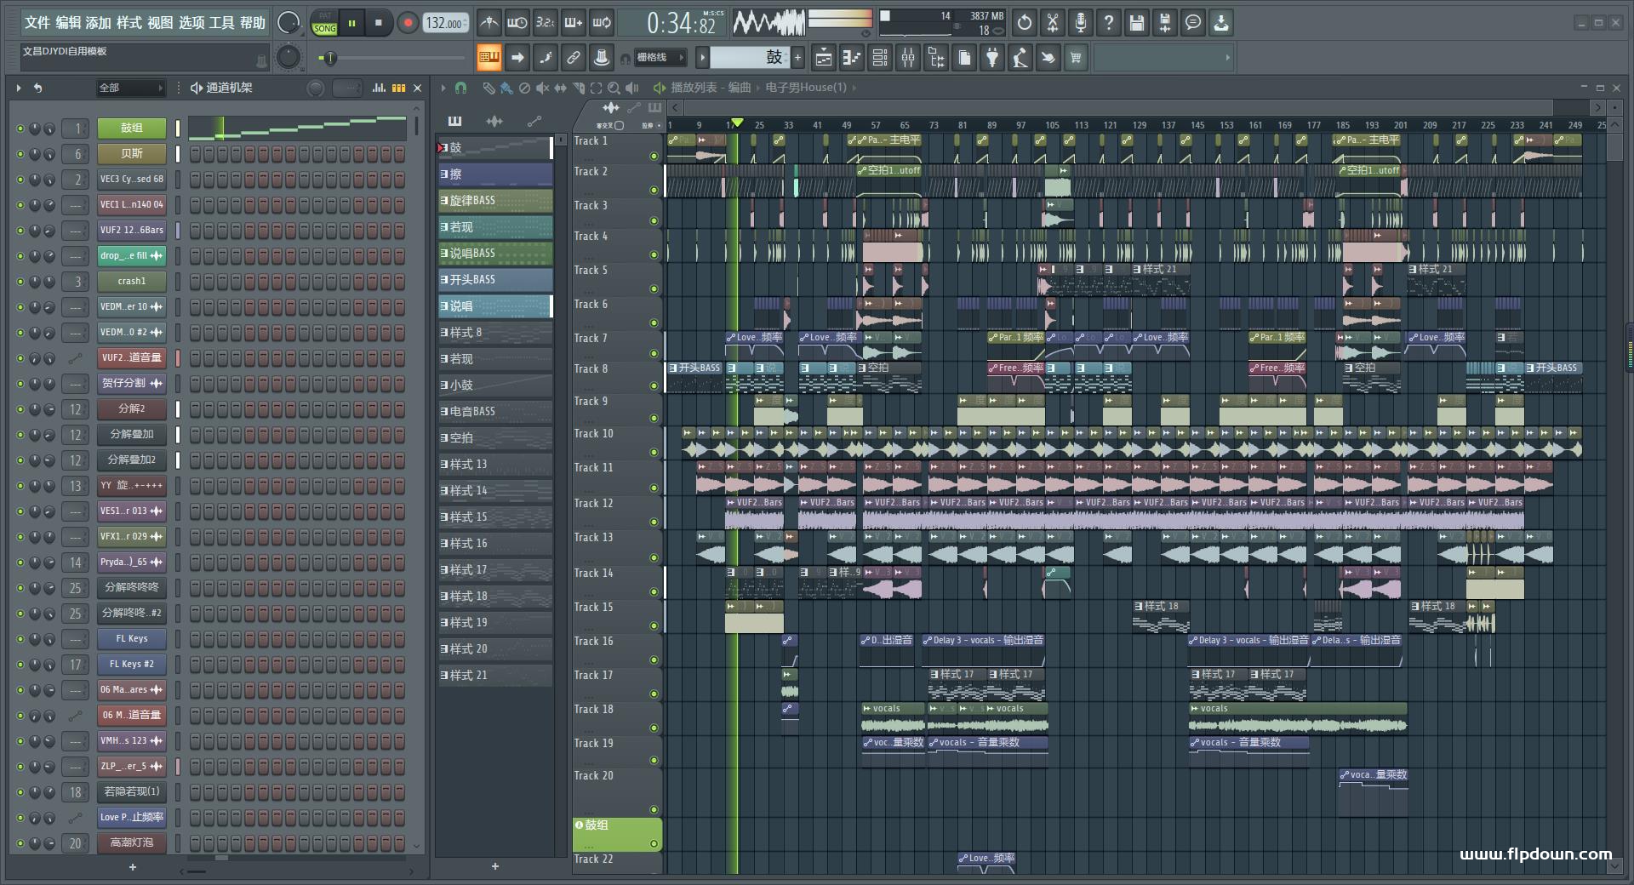Select the playlist pencil draw tool

click(x=488, y=88)
